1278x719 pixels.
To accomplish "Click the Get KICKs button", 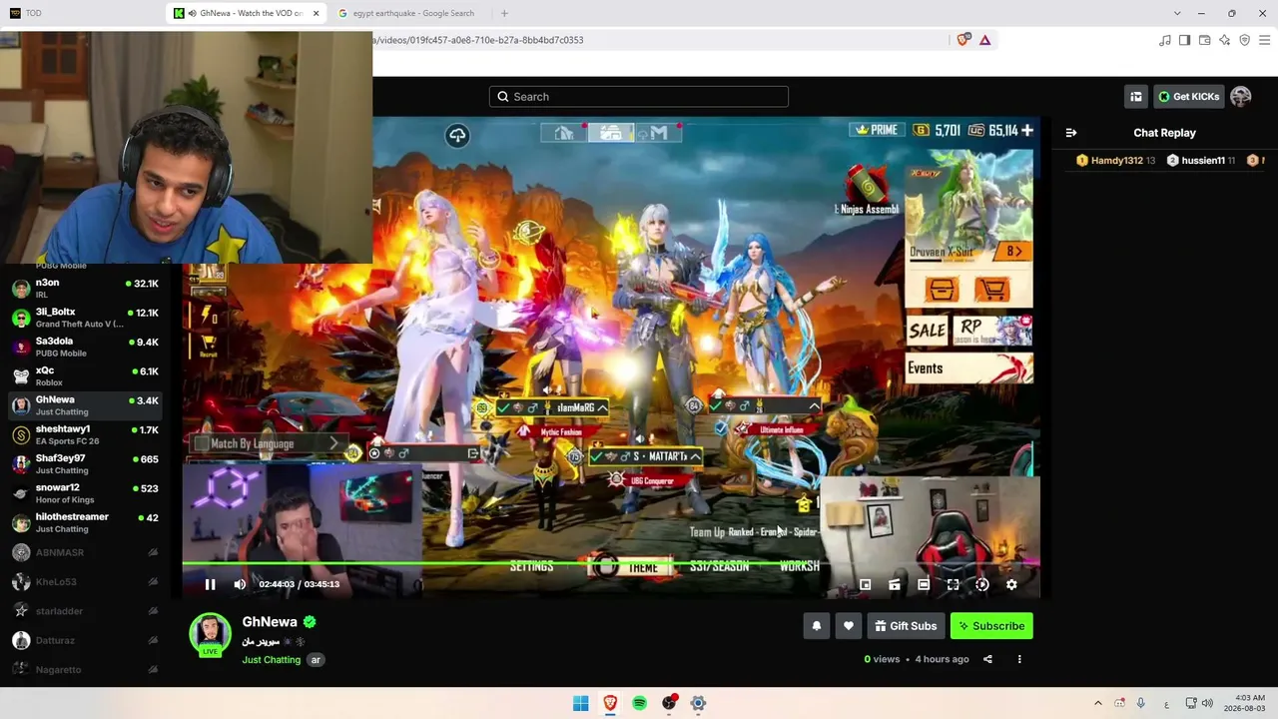I will point(1189,97).
